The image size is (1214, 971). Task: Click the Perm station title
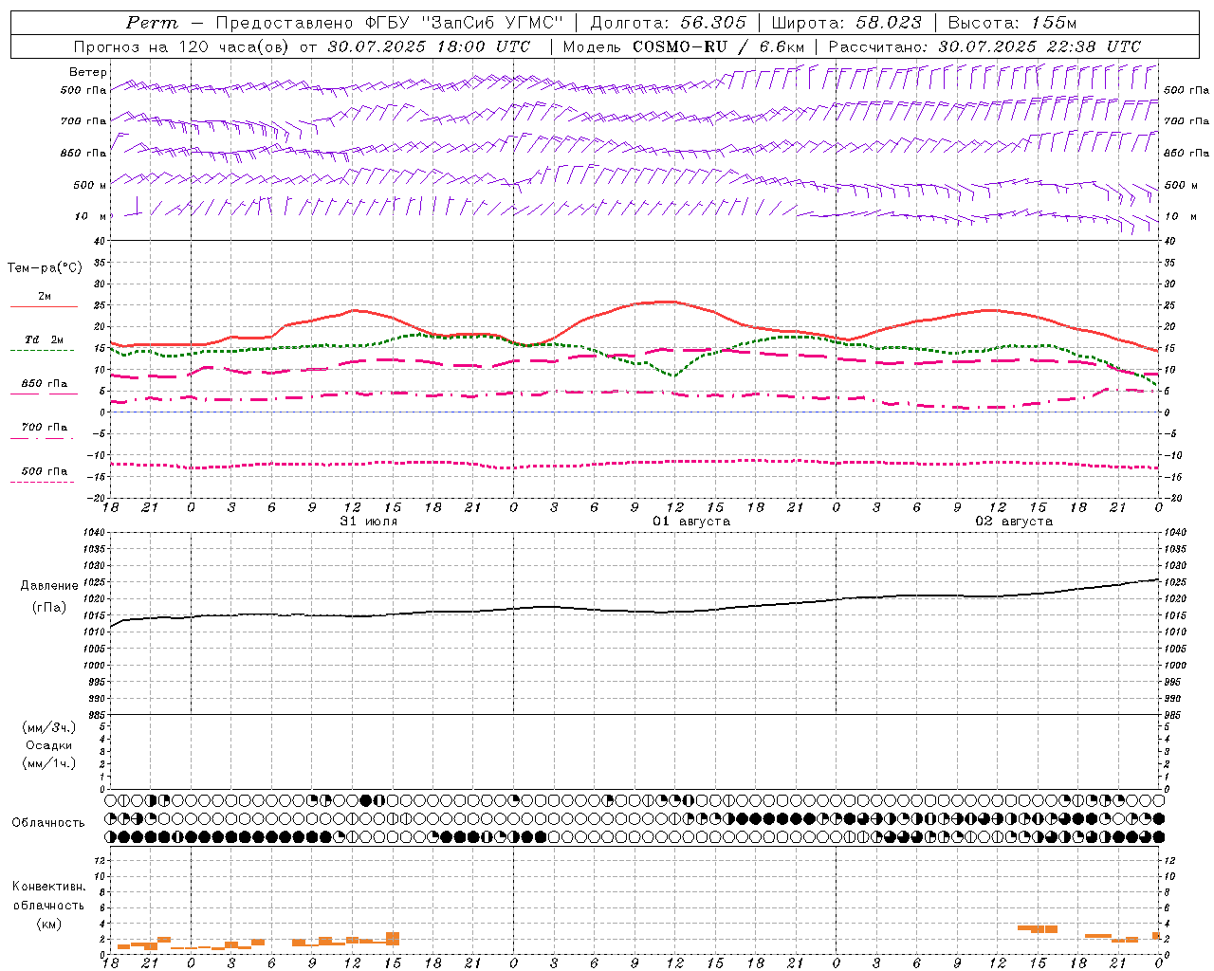click(x=151, y=23)
